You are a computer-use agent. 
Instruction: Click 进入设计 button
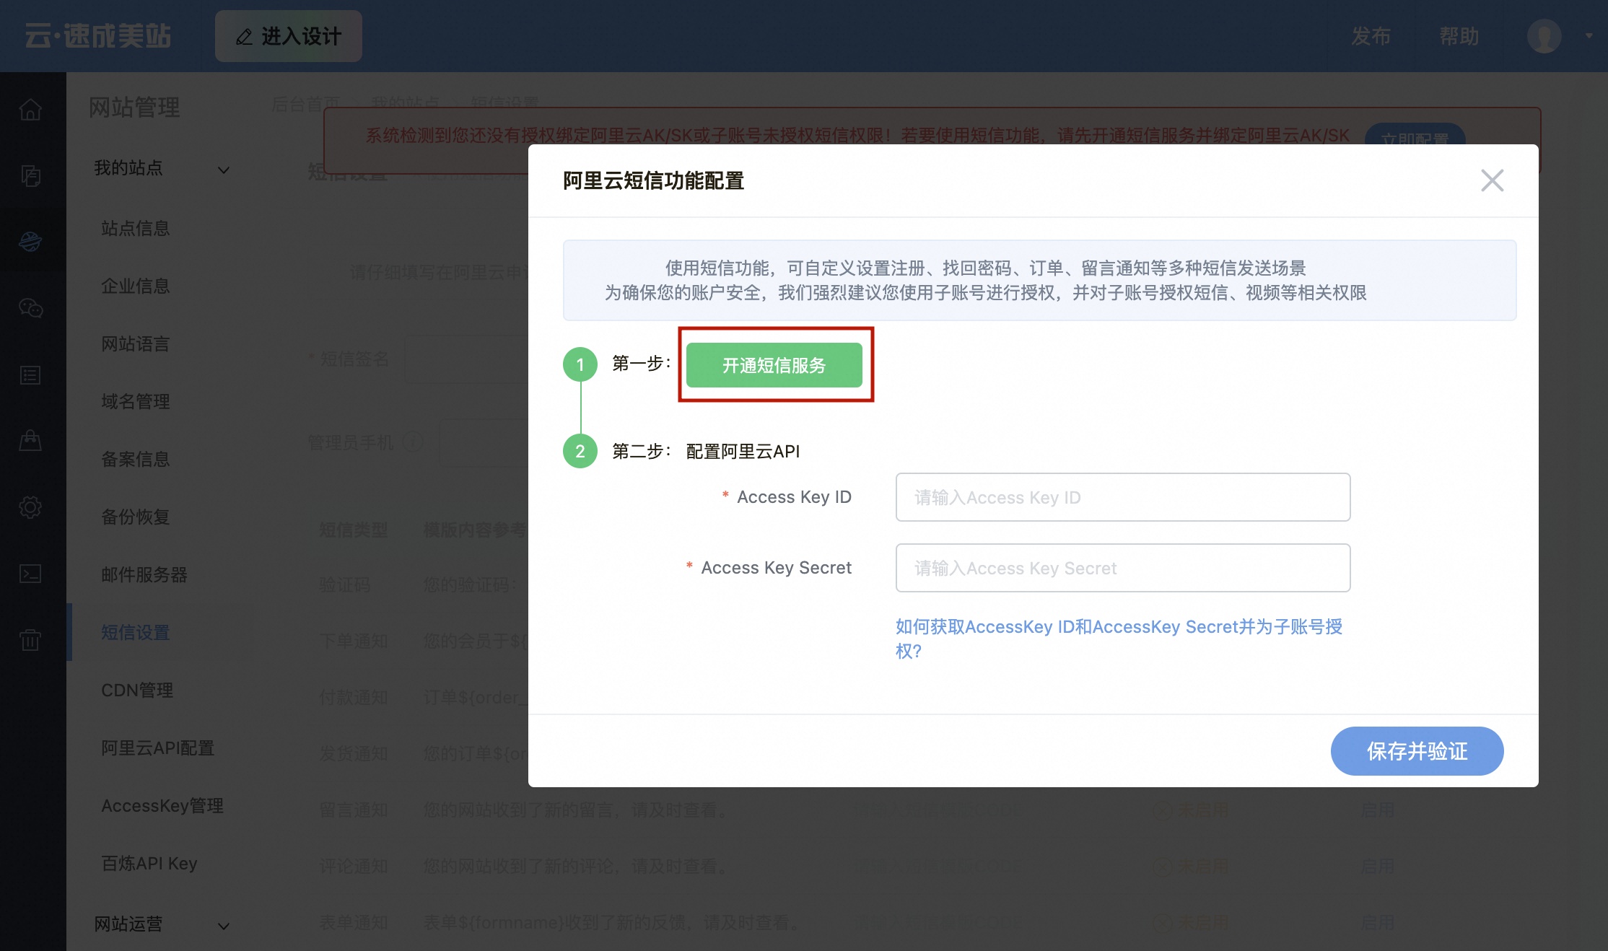tap(289, 36)
